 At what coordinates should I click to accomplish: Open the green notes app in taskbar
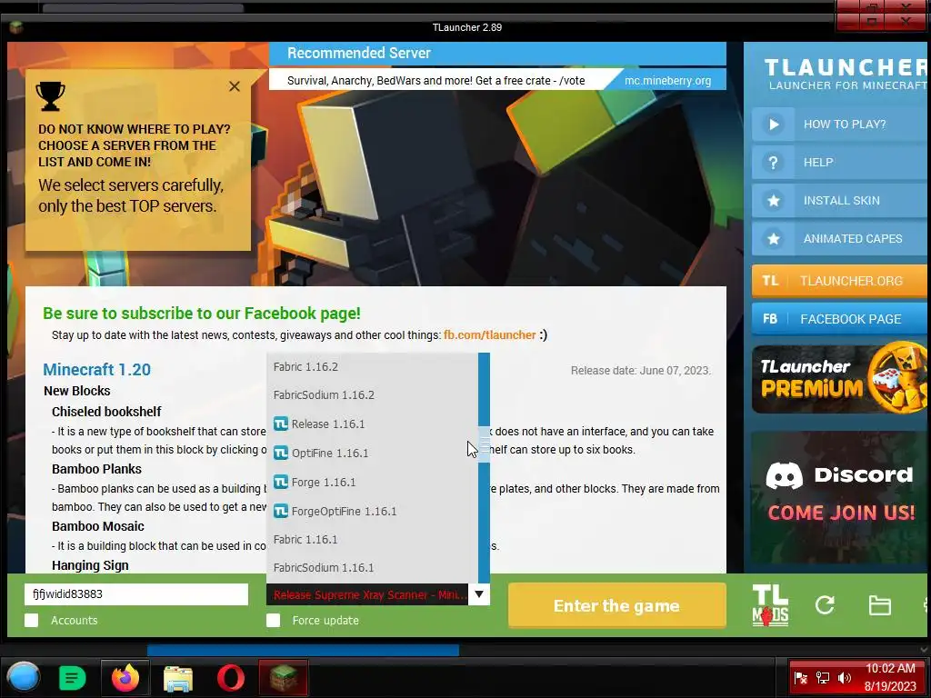click(x=73, y=678)
